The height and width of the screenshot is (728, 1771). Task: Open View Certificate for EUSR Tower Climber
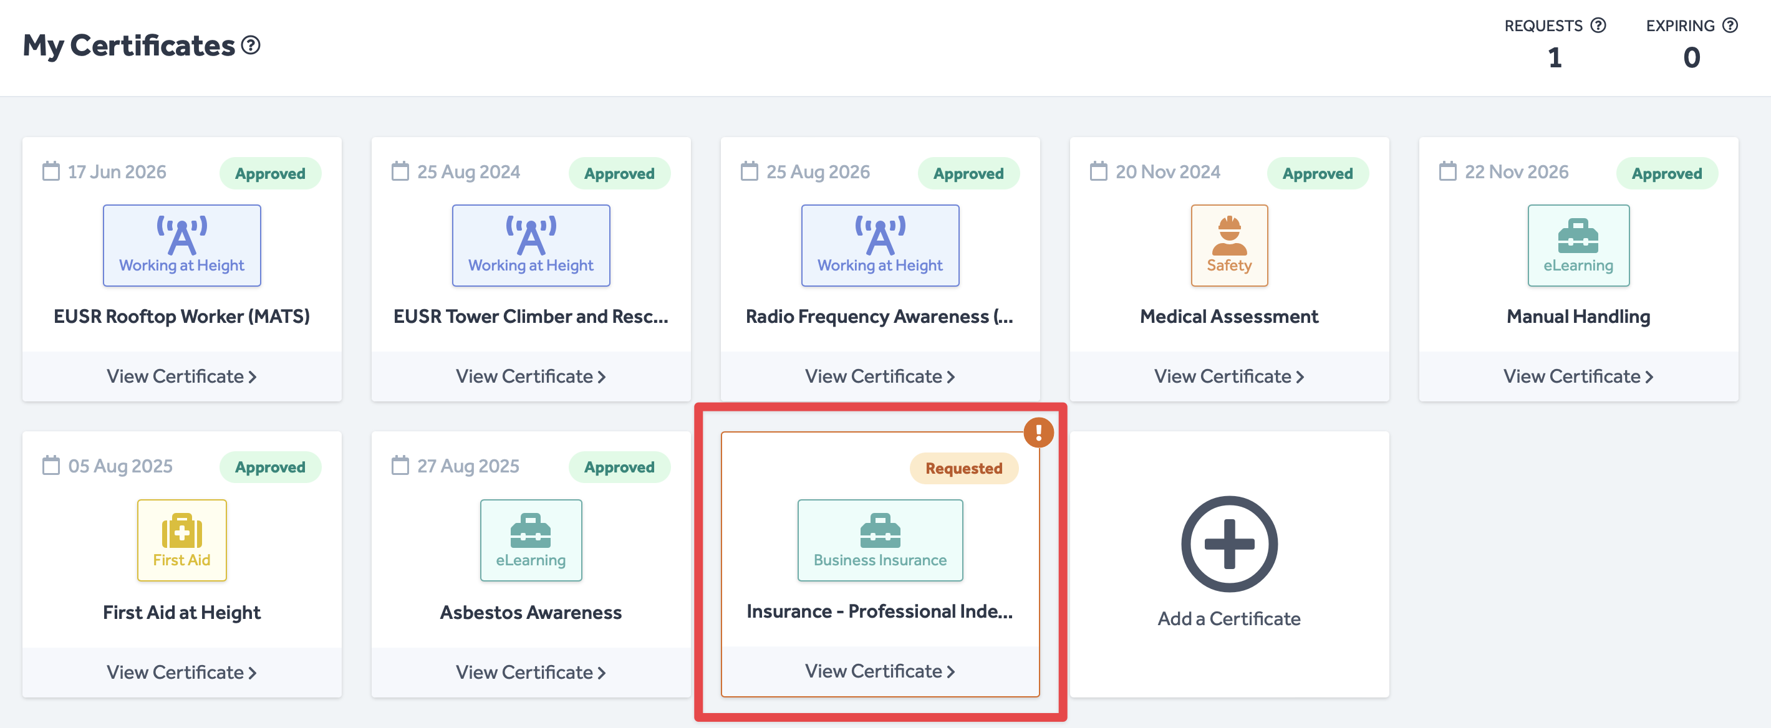(x=530, y=376)
